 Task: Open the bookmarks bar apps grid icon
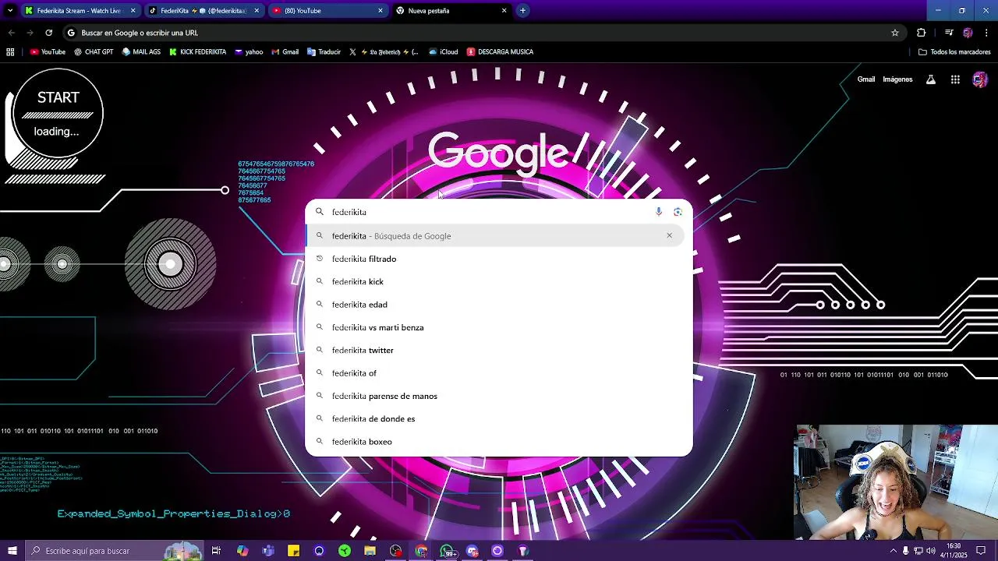click(x=10, y=52)
